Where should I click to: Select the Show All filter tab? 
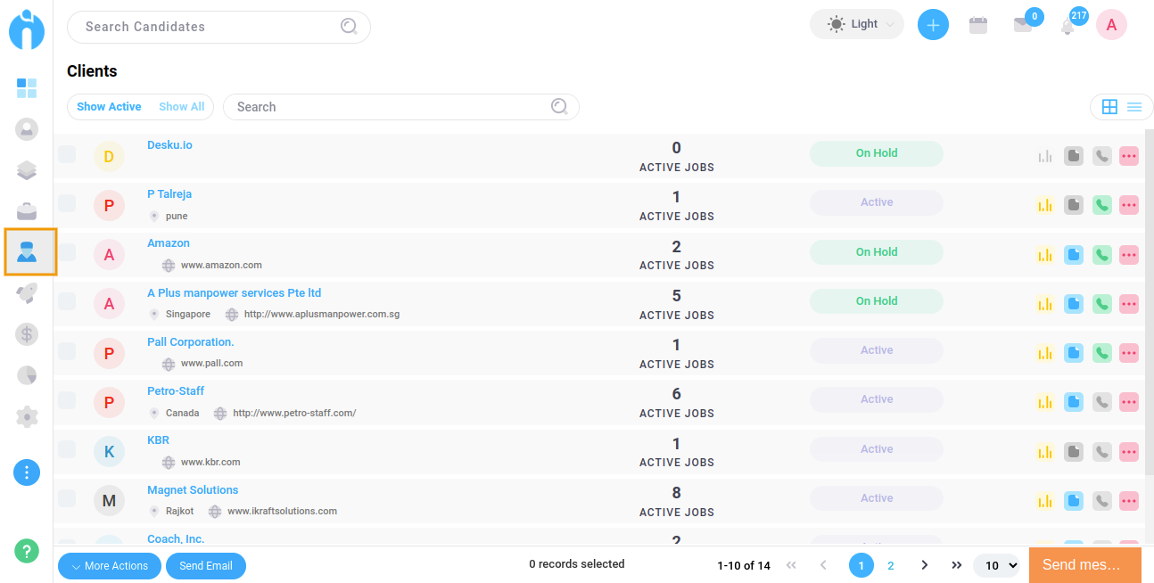click(x=182, y=107)
